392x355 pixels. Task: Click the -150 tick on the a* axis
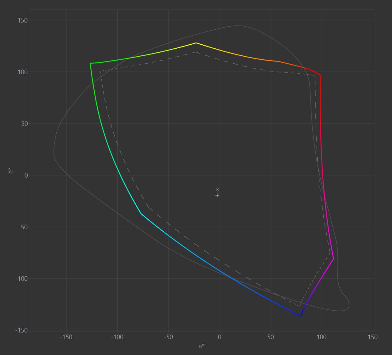(66, 337)
